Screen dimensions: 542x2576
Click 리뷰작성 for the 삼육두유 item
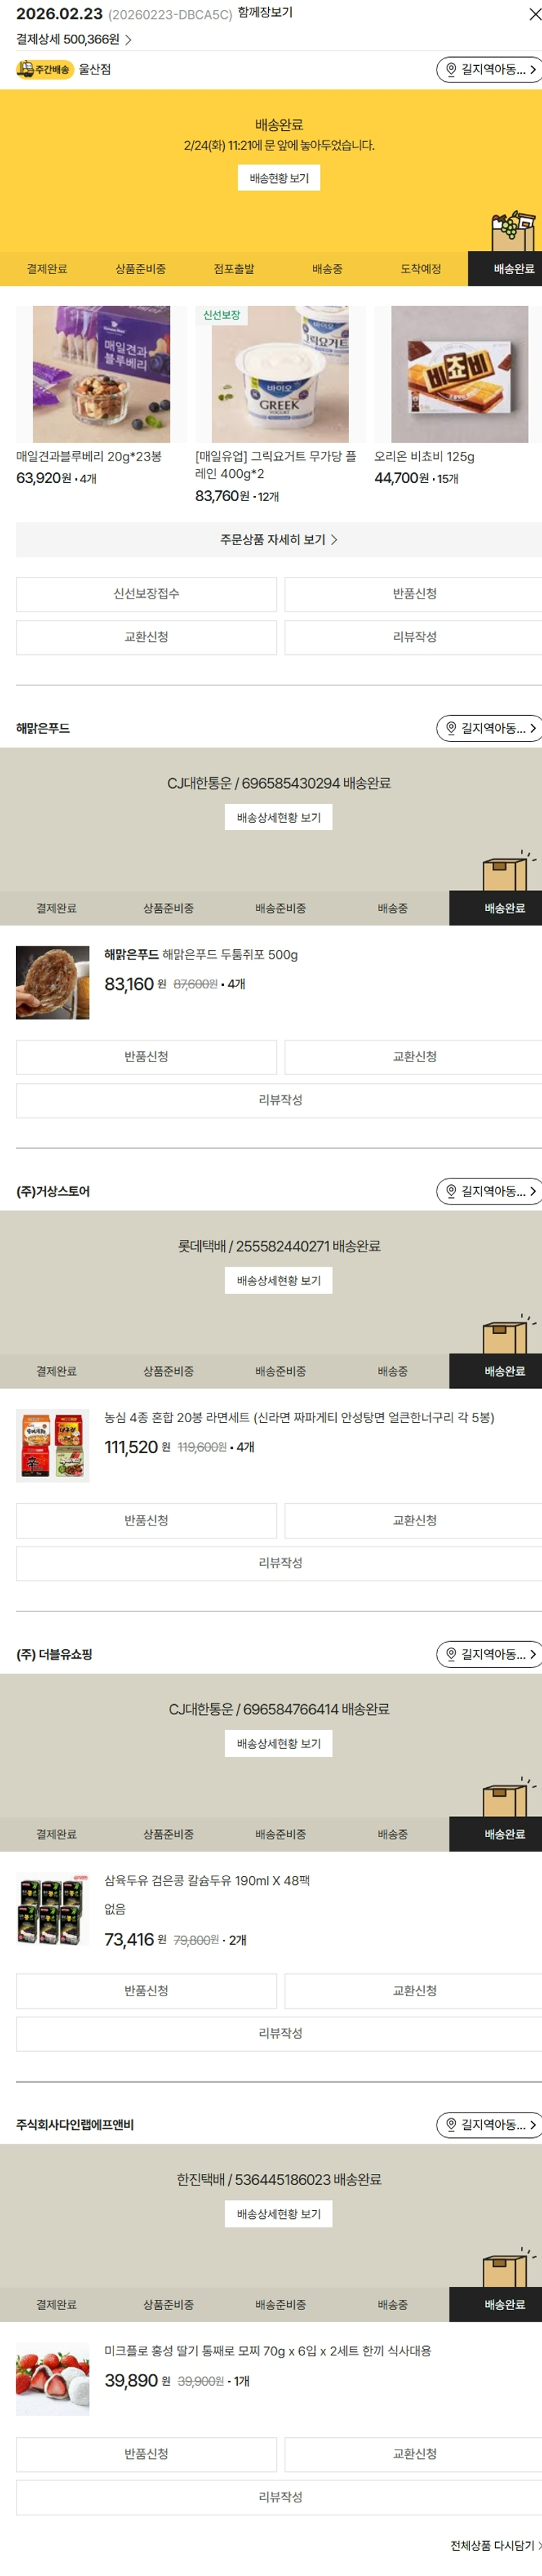(x=279, y=2033)
